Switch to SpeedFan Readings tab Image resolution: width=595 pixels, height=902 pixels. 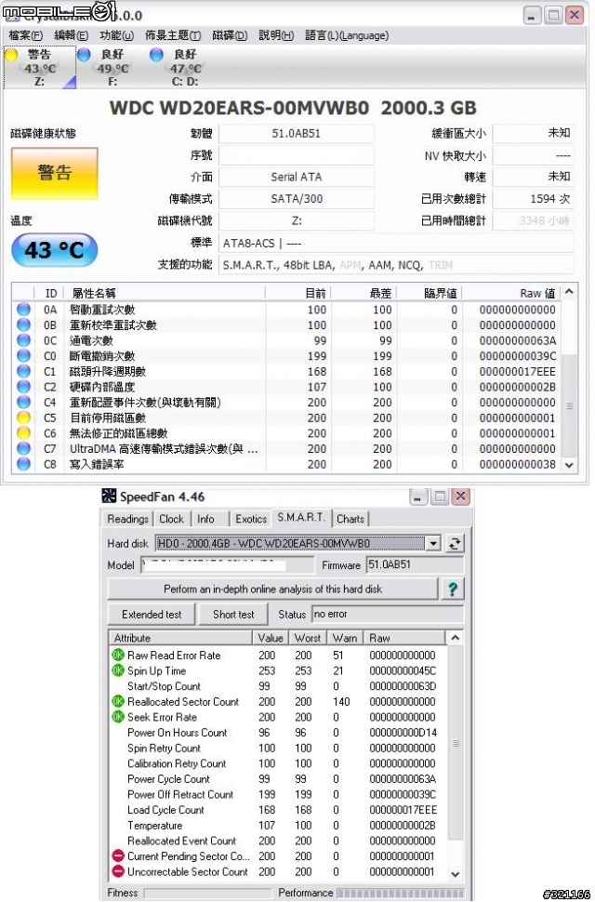[127, 519]
